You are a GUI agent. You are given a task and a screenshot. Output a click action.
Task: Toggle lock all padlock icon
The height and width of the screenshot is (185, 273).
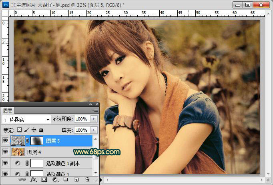[41, 130]
